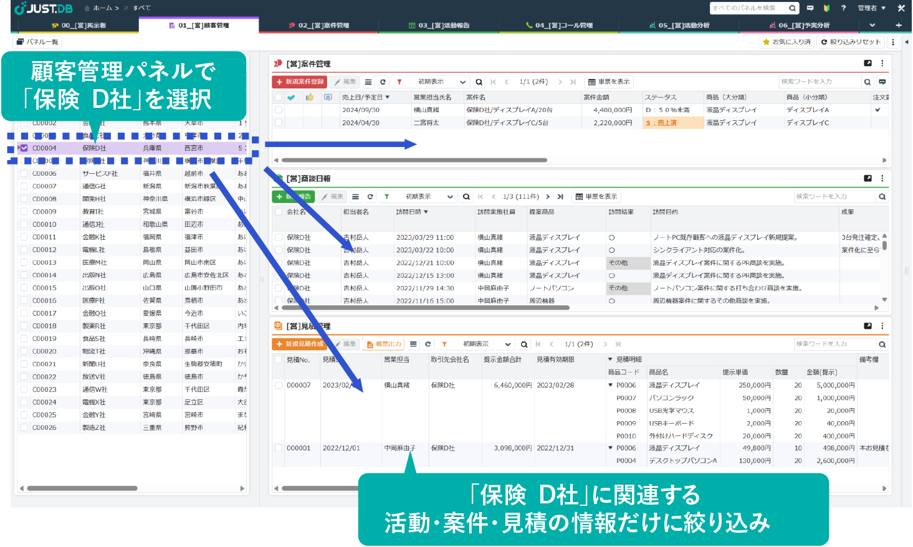Open the 05_[営]活動分析 tab

pyautogui.click(x=679, y=26)
